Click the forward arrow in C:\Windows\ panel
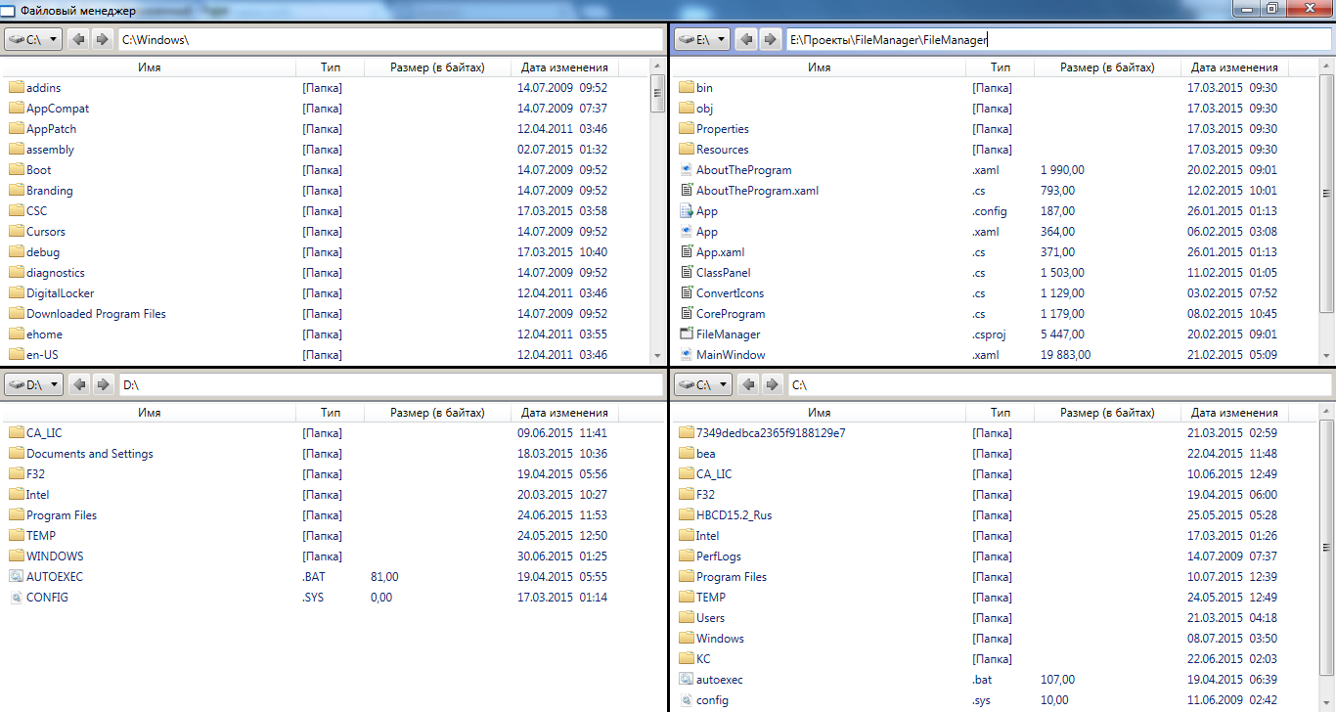This screenshot has width=1336, height=712. click(101, 40)
